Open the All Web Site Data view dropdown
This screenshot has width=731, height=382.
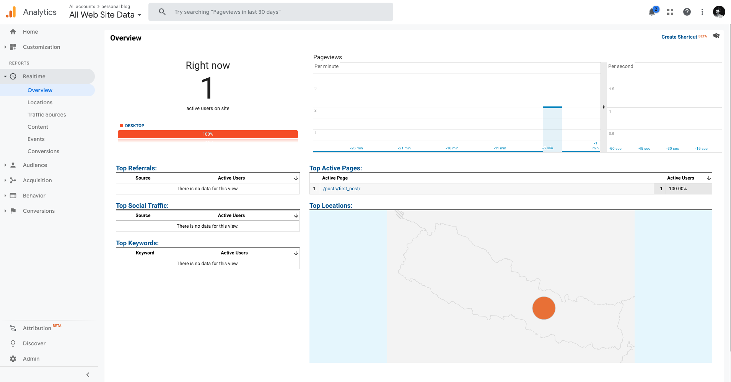(105, 15)
